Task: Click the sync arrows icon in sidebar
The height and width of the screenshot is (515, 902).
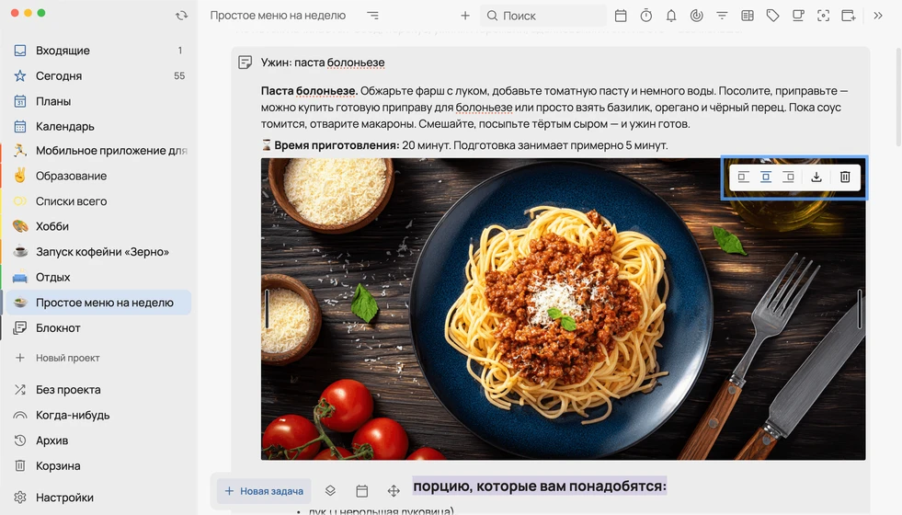Action: (x=182, y=16)
